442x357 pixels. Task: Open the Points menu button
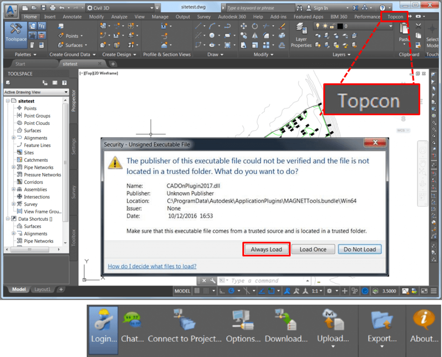[71, 36]
